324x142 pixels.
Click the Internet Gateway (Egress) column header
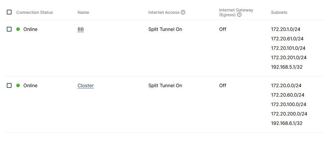coord(236,12)
